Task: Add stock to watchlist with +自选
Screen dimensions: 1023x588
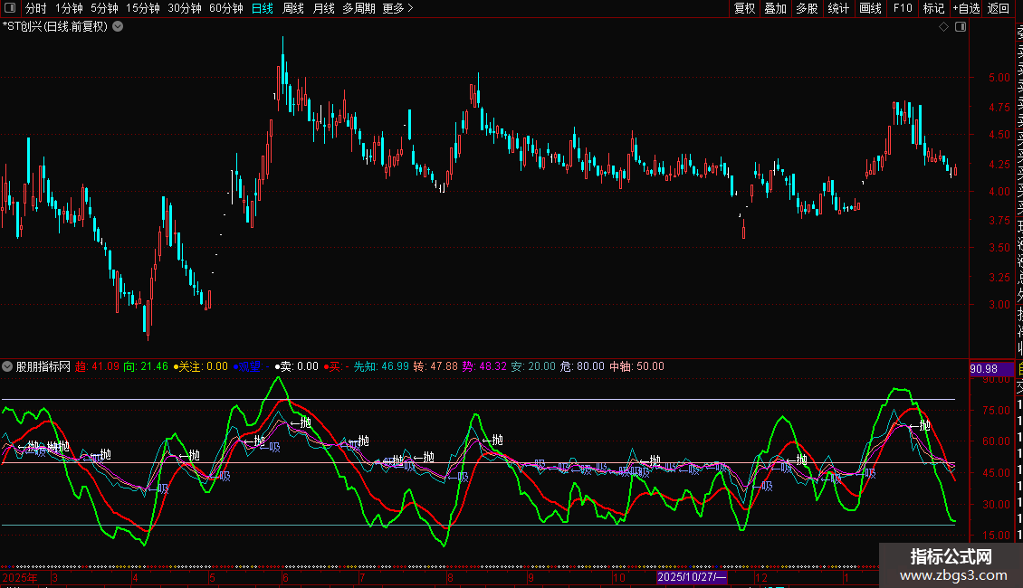Action: pyautogui.click(x=966, y=8)
